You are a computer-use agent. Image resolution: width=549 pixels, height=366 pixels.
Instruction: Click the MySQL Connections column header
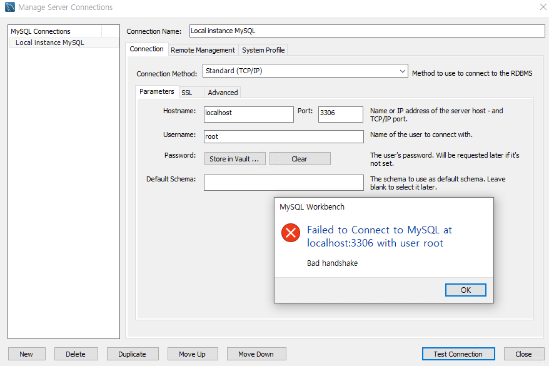click(x=55, y=31)
